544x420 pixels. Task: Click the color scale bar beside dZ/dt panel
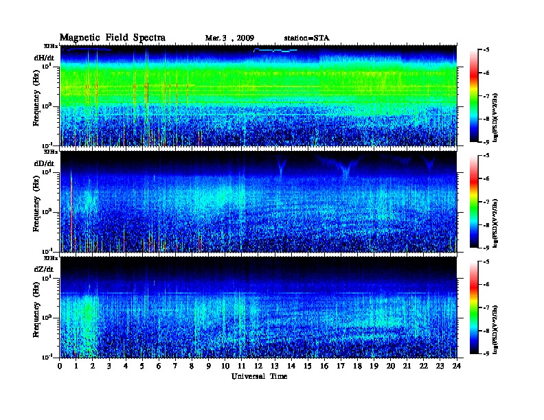(x=474, y=307)
